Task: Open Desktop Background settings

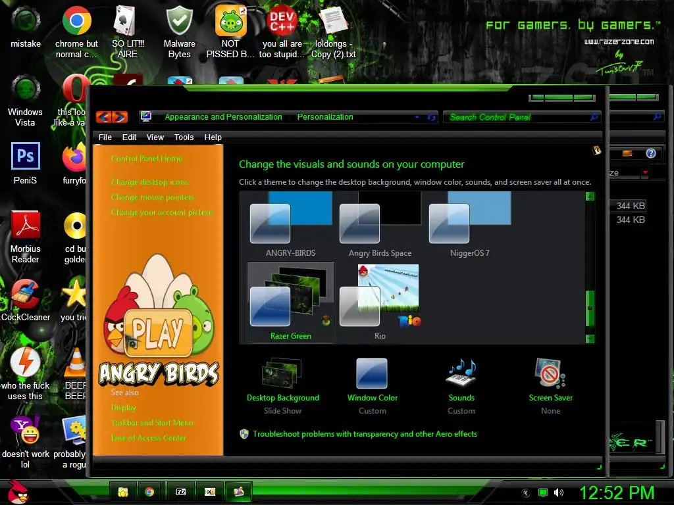Action: coord(283,387)
